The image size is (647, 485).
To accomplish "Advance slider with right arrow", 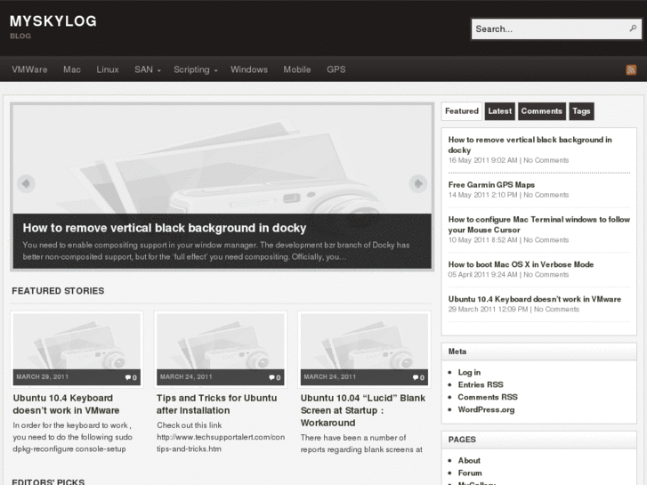I will click(x=418, y=183).
